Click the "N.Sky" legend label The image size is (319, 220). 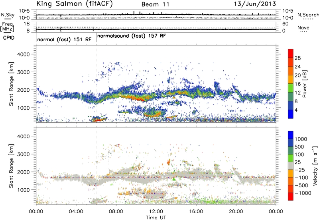pos(8,15)
